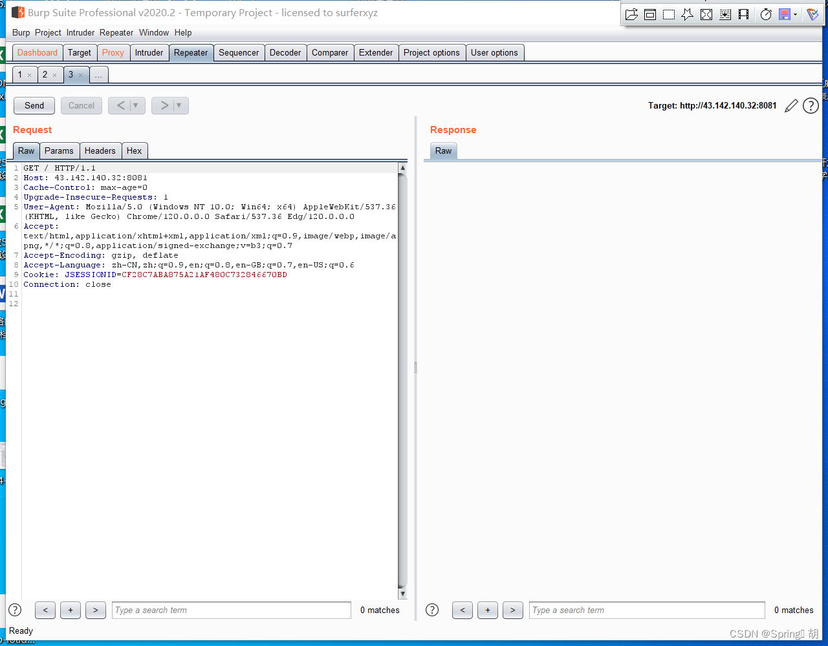Open request search help icon
828x646 pixels.
coord(15,610)
